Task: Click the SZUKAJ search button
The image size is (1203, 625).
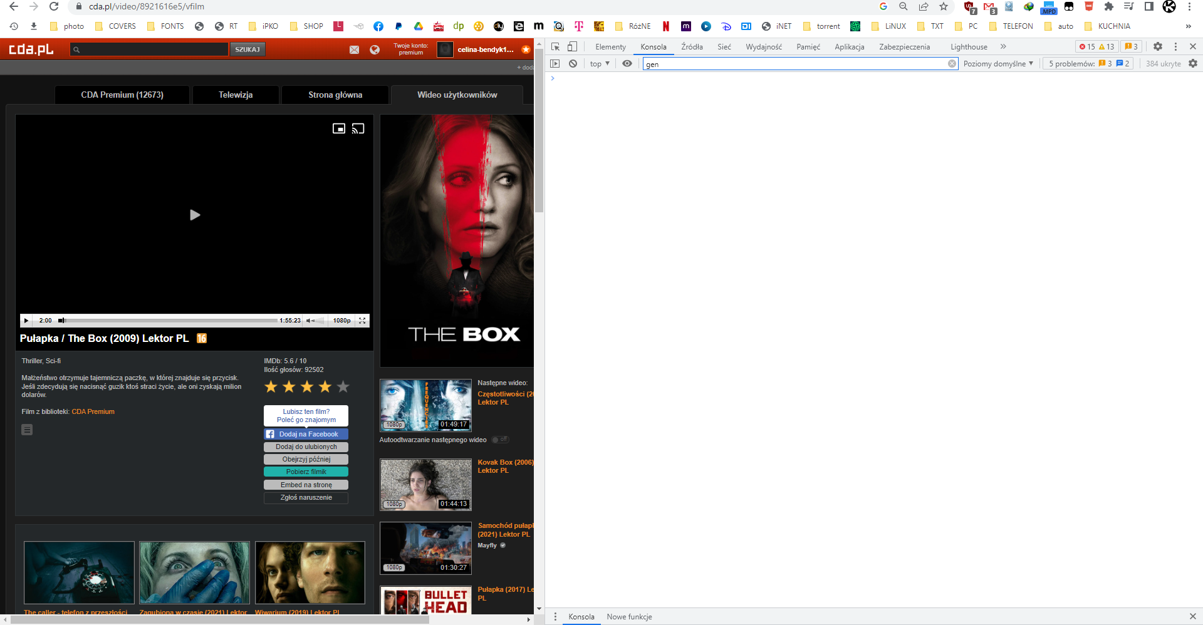Action: tap(247, 49)
